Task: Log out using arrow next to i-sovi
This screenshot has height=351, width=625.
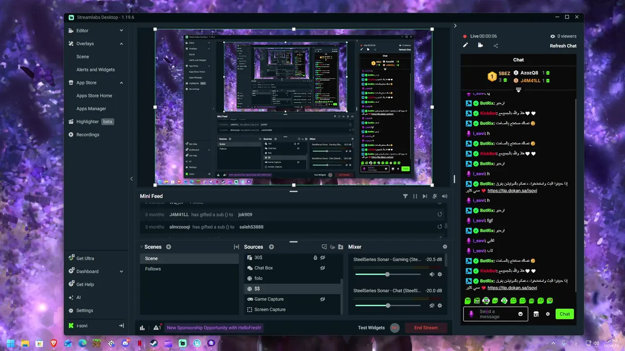Action: (121, 326)
